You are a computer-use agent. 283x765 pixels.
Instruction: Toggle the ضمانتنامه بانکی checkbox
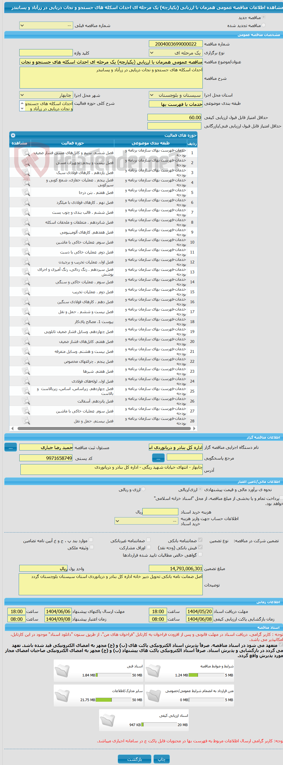(200, 540)
